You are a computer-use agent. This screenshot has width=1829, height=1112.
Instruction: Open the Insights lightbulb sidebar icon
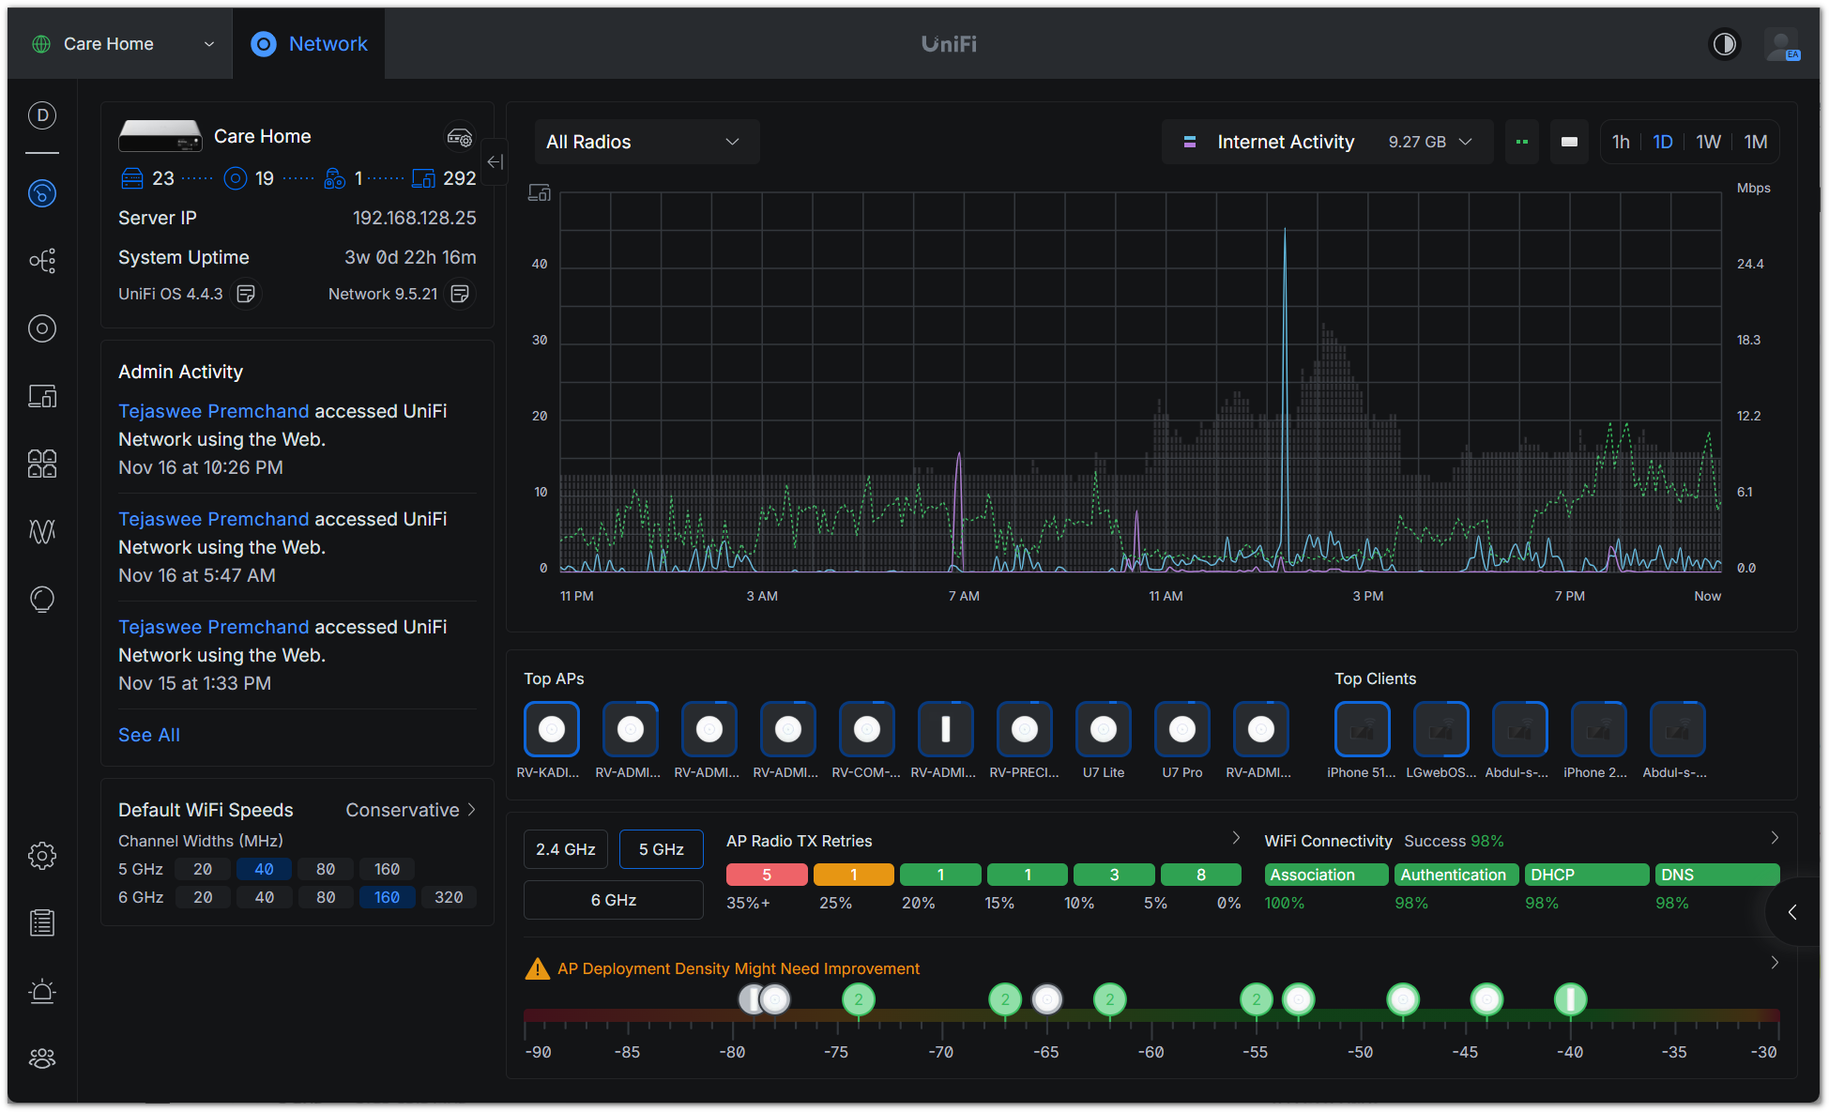[42, 599]
